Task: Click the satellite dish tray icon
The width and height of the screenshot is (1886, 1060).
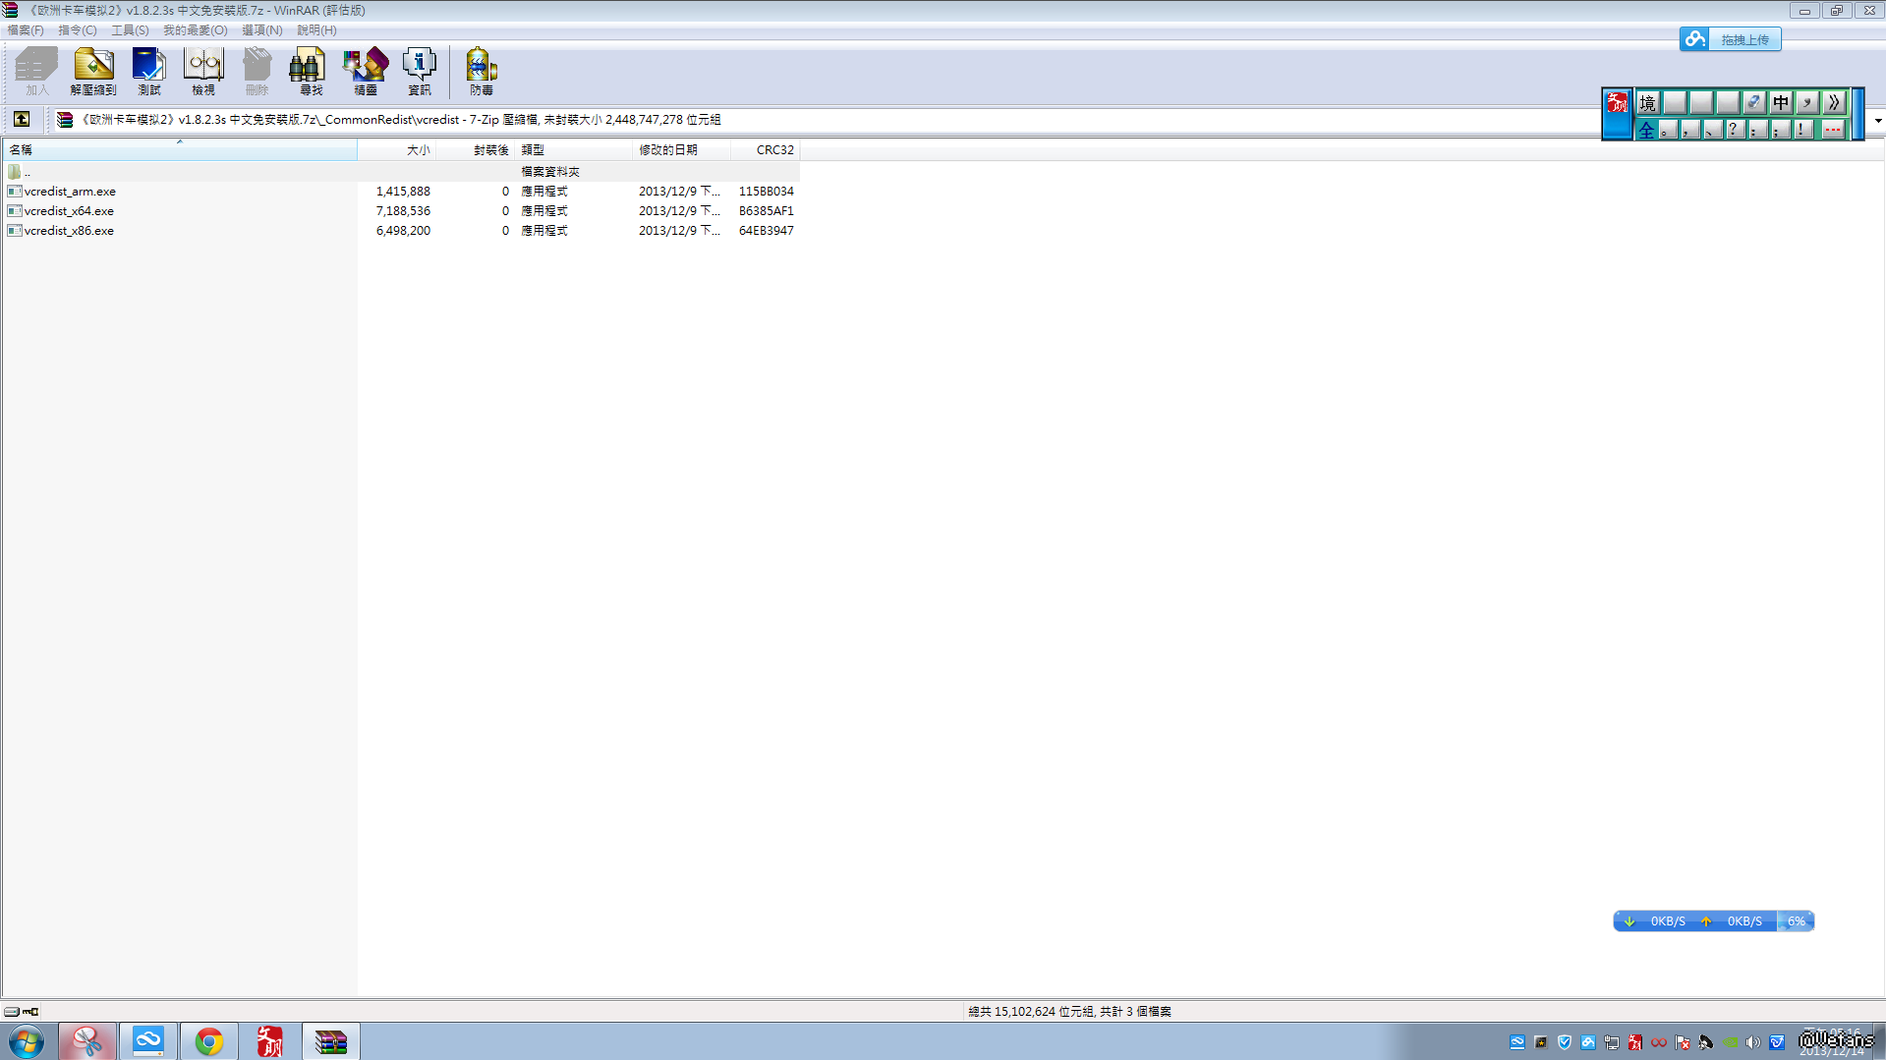Action: click(1706, 1042)
